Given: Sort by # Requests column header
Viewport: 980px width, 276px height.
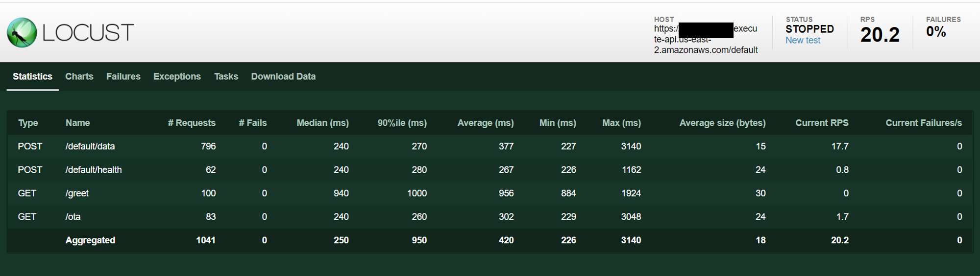Looking at the screenshot, I should pyautogui.click(x=192, y=123).
